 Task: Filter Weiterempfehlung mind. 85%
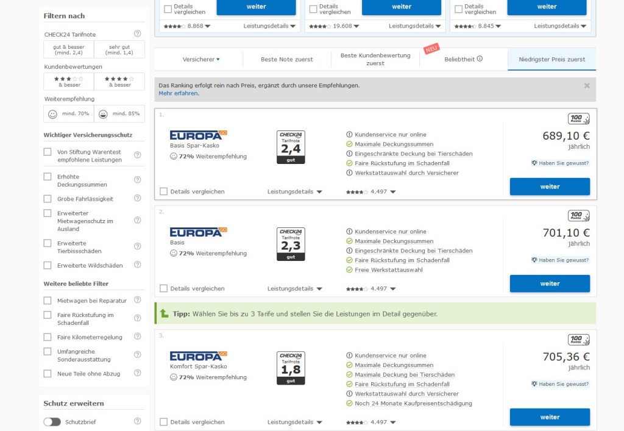click(x=119, y=114)
